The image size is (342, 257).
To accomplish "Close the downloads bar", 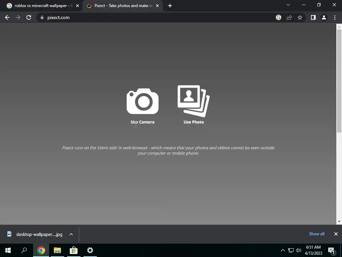I will tap(336, 234).
